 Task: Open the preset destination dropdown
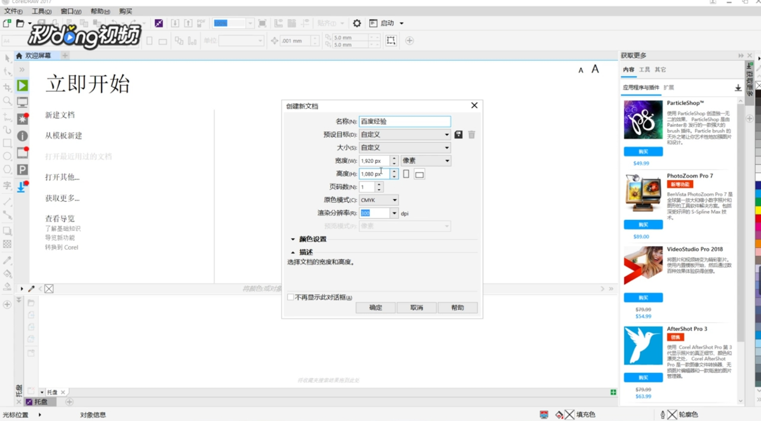(x=405, y=134)
